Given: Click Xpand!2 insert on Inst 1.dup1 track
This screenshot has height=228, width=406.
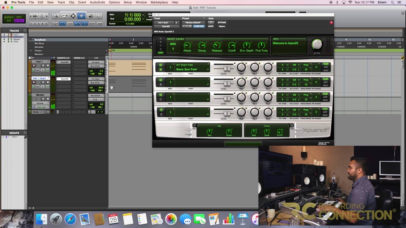Looking at the screenshot, I should [x=65, y=79].
